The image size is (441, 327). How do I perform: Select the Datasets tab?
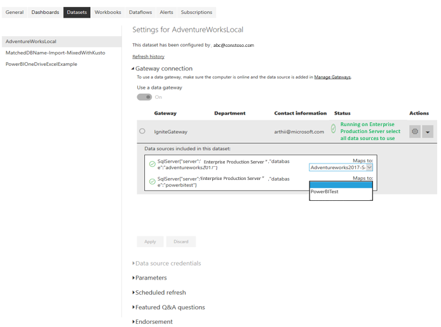pyautogui.click(x=77, y=12)
